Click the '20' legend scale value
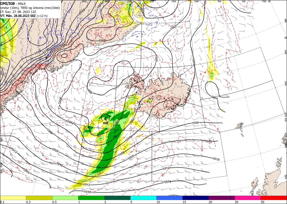 point(210,202)
